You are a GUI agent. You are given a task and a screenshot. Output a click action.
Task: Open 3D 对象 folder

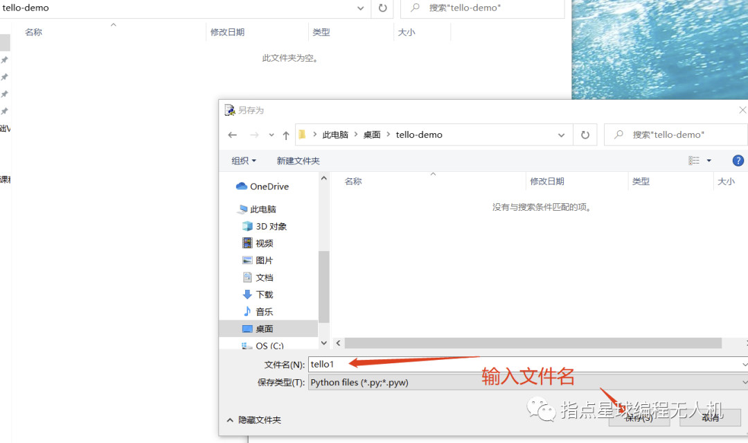tap(265, 226)
